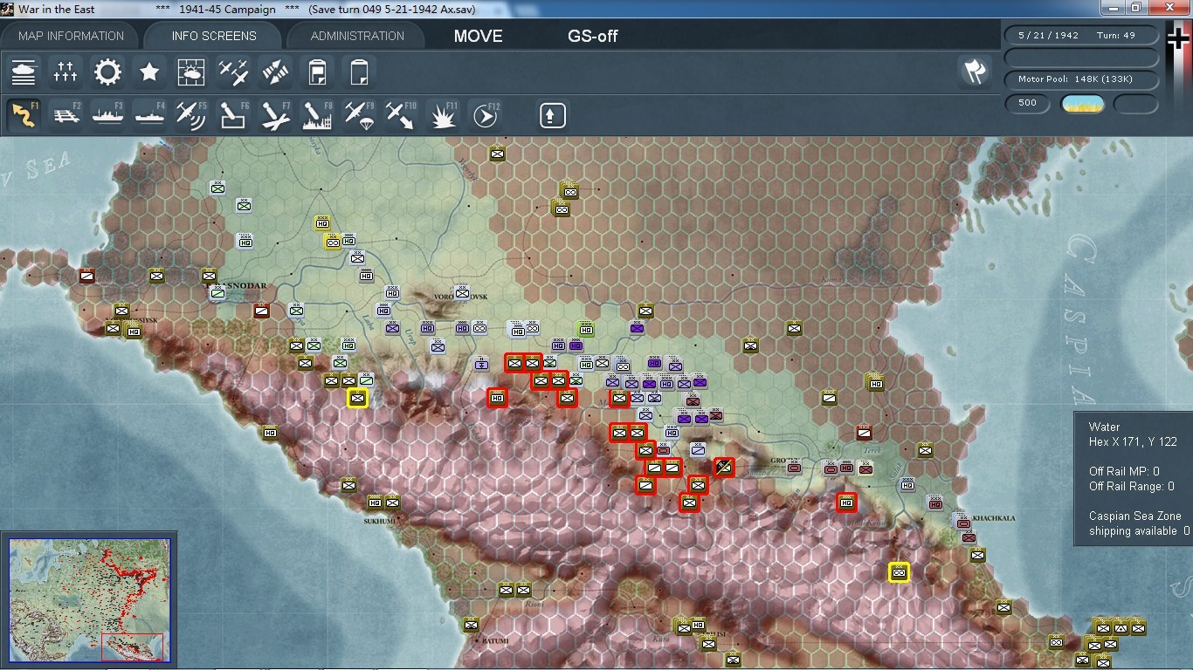Select F4 amphibious transport mode
Screen dimensions: 1193x670
149,115
